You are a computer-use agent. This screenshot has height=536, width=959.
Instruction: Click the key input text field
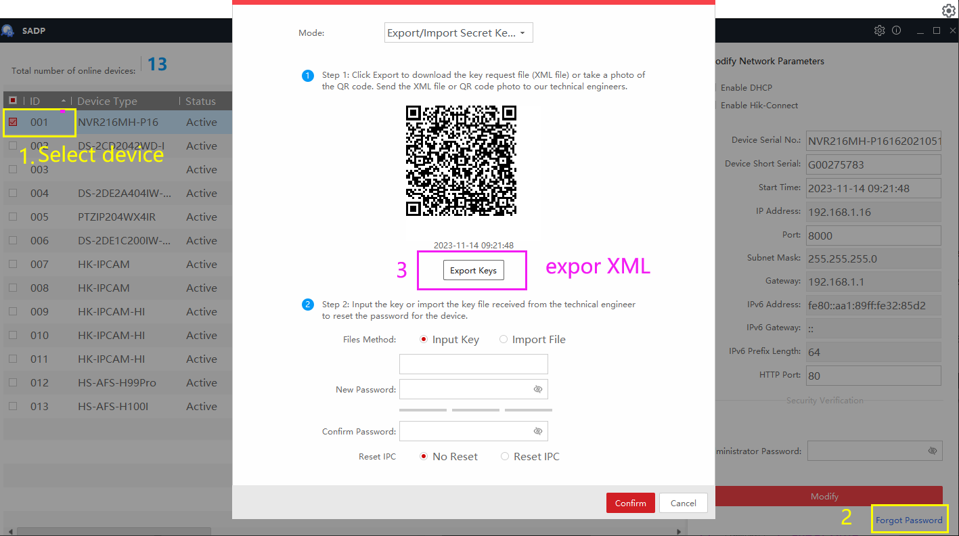tap(473, 364)
